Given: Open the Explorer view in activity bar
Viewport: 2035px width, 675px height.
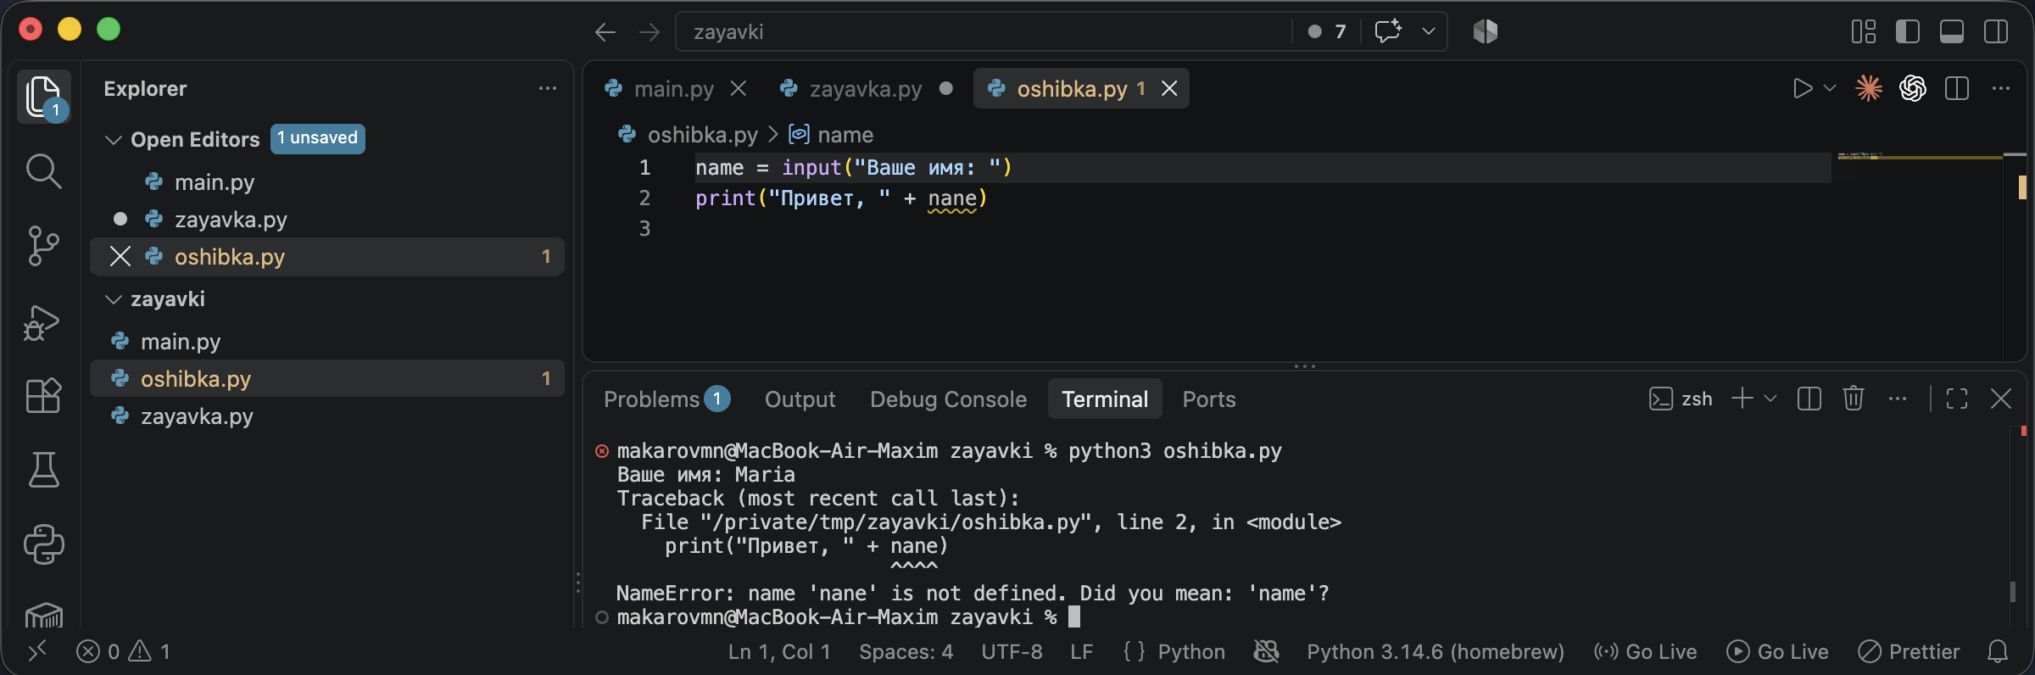Looking at the screenshot, I should click(x=44, y=97).
